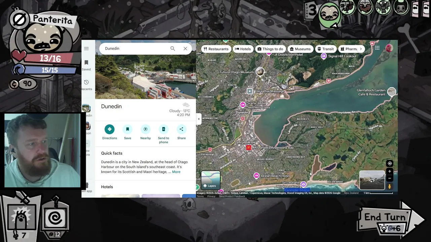
Task: Switch map type via Layers
Action: 211,180
